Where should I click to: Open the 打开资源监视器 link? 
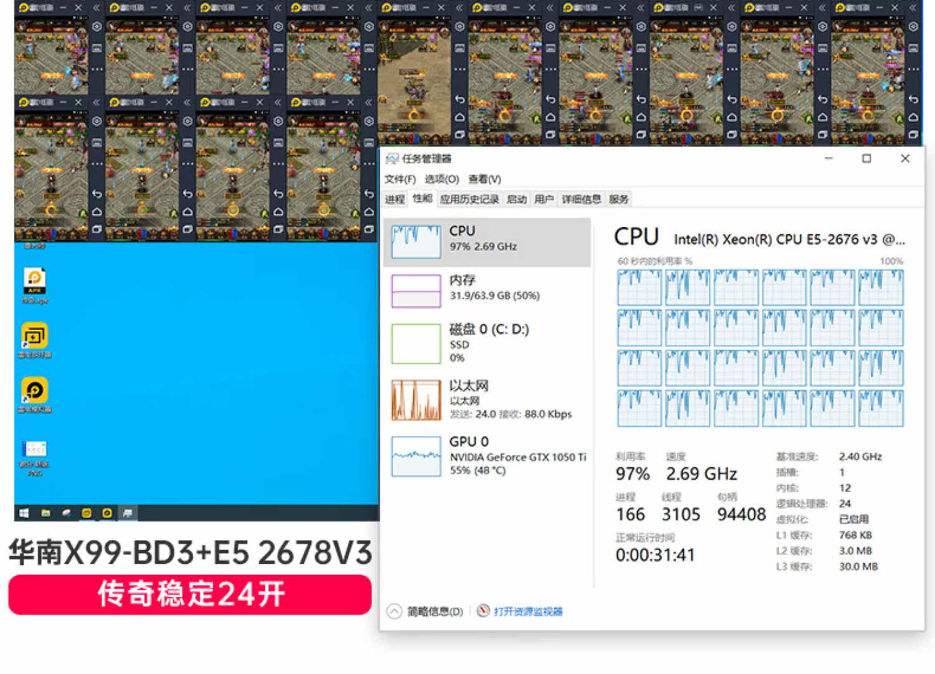point(529,612)
